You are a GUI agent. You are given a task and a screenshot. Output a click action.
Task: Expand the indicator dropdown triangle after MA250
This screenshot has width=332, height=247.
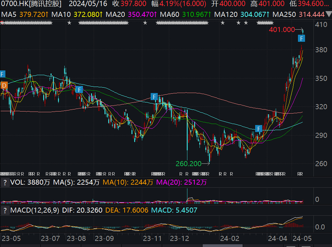pyautogui.click(x=329, y=14)
